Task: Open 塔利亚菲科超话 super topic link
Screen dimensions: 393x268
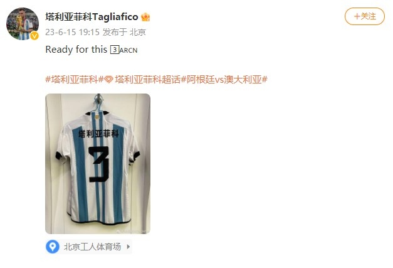Action: tap(148, 80)
